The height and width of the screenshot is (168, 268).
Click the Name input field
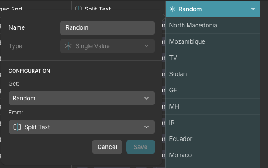[107, 28]
